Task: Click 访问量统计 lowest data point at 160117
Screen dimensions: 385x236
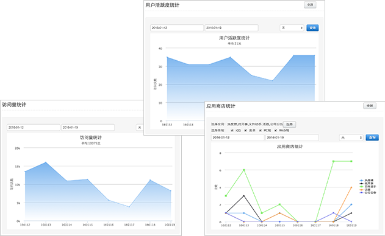Action: 129,207
